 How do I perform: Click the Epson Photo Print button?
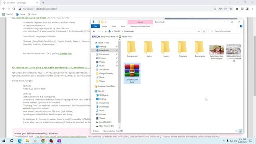(125, 36)
